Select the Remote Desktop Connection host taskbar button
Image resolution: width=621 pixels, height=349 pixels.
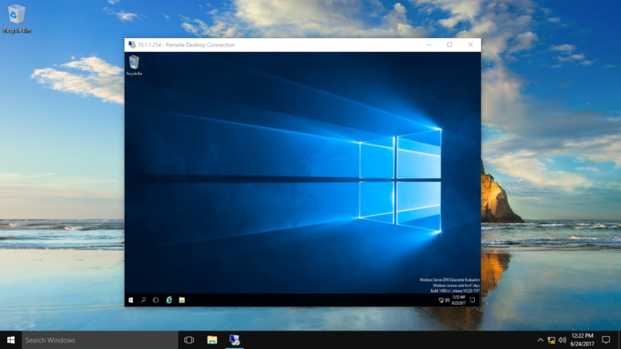(235, 340)
